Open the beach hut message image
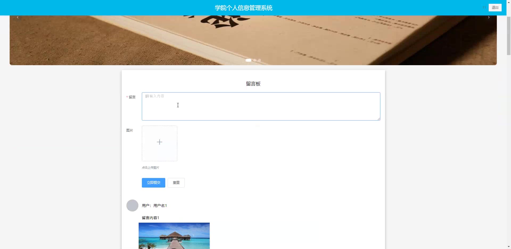This screenshot has height=249, width=511. 174,236
